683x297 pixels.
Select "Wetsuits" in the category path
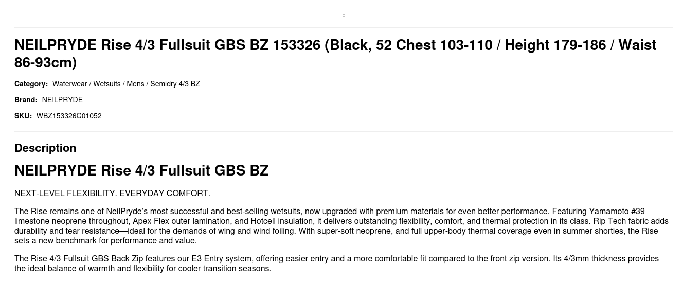106,84
